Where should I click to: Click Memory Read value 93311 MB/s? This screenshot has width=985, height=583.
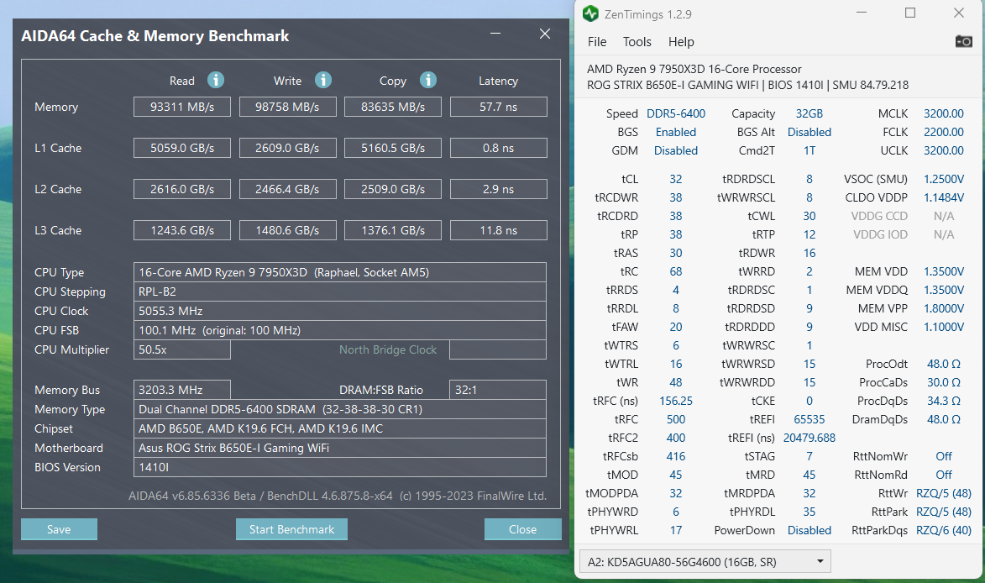tap(182, 107)
